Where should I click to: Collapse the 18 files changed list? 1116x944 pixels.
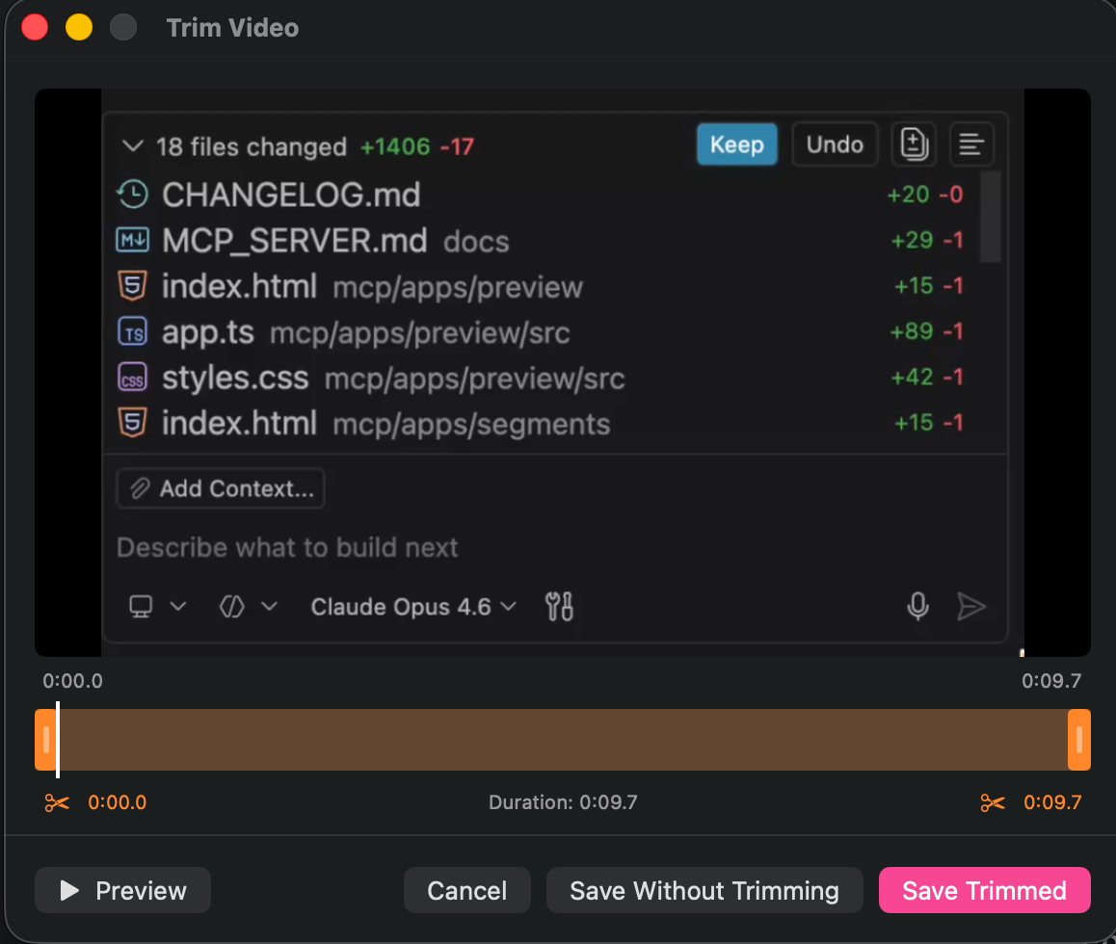[132, 146]
